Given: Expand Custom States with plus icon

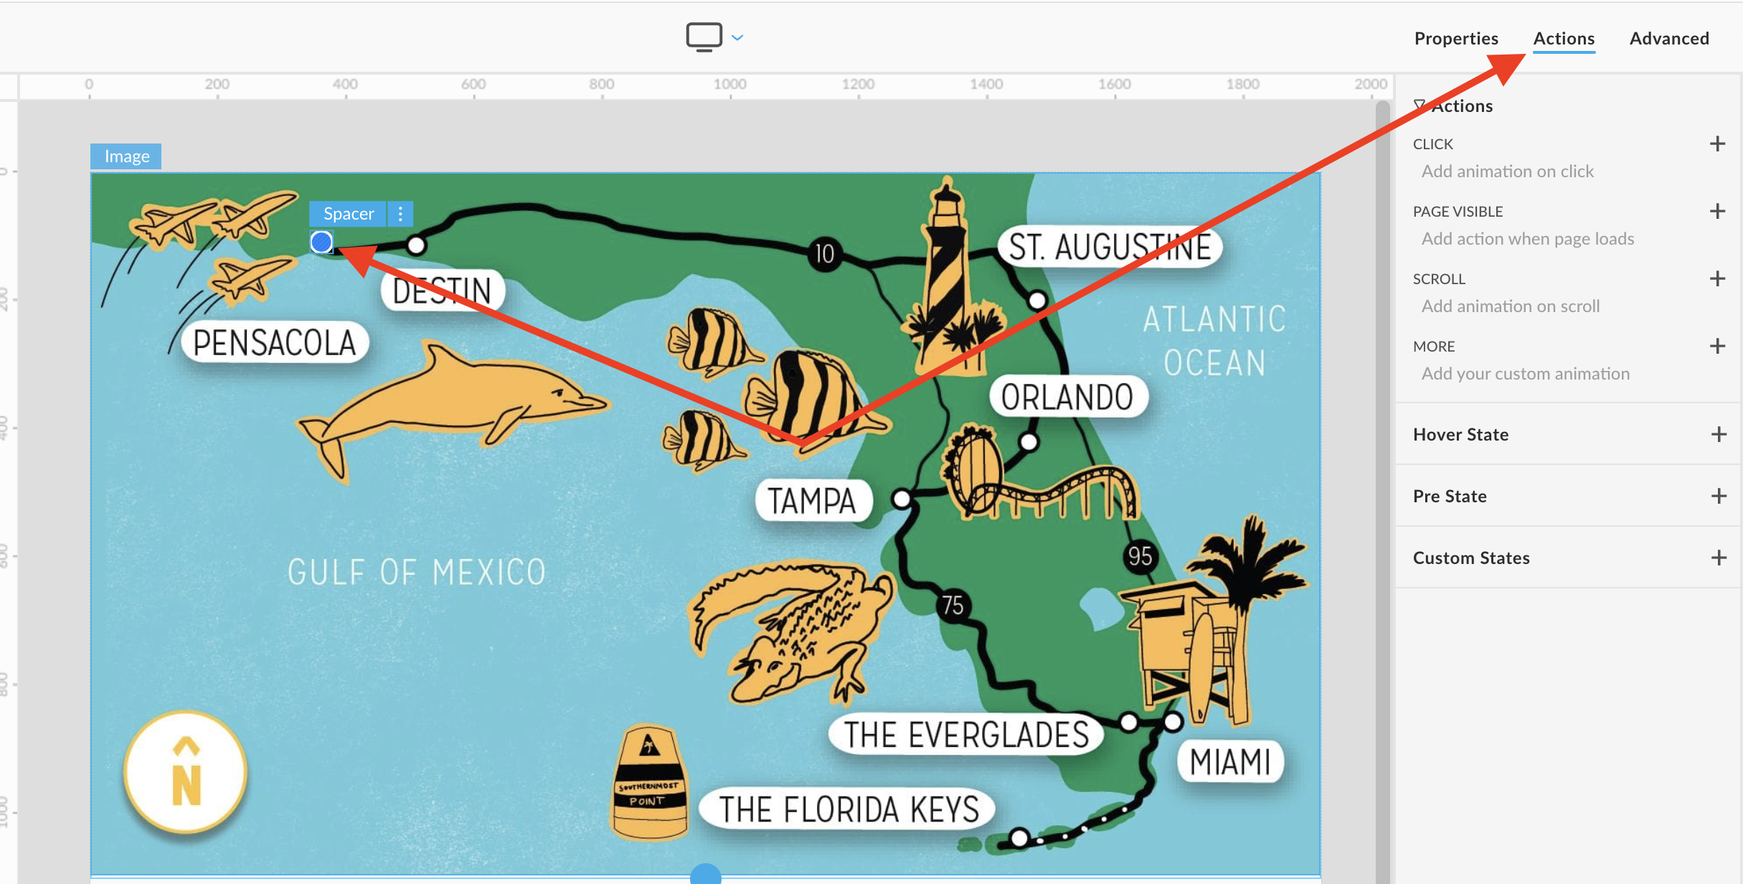Looking at the screenshot, I should [1719, 558].
